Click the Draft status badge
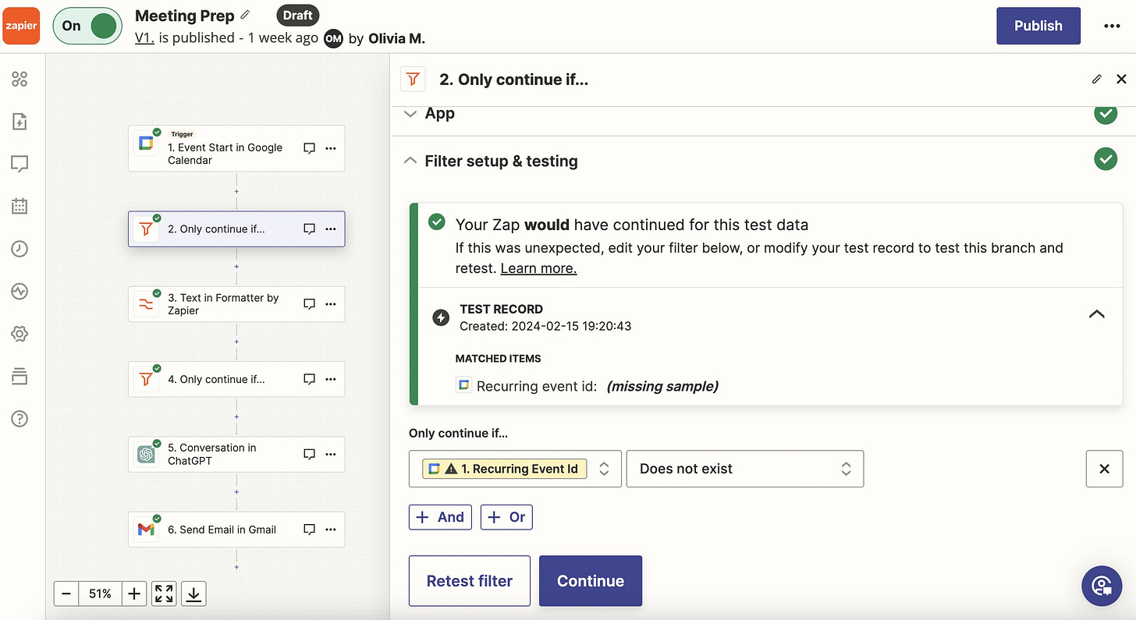This screenshot has width=1136, height=620. [298, 15]
